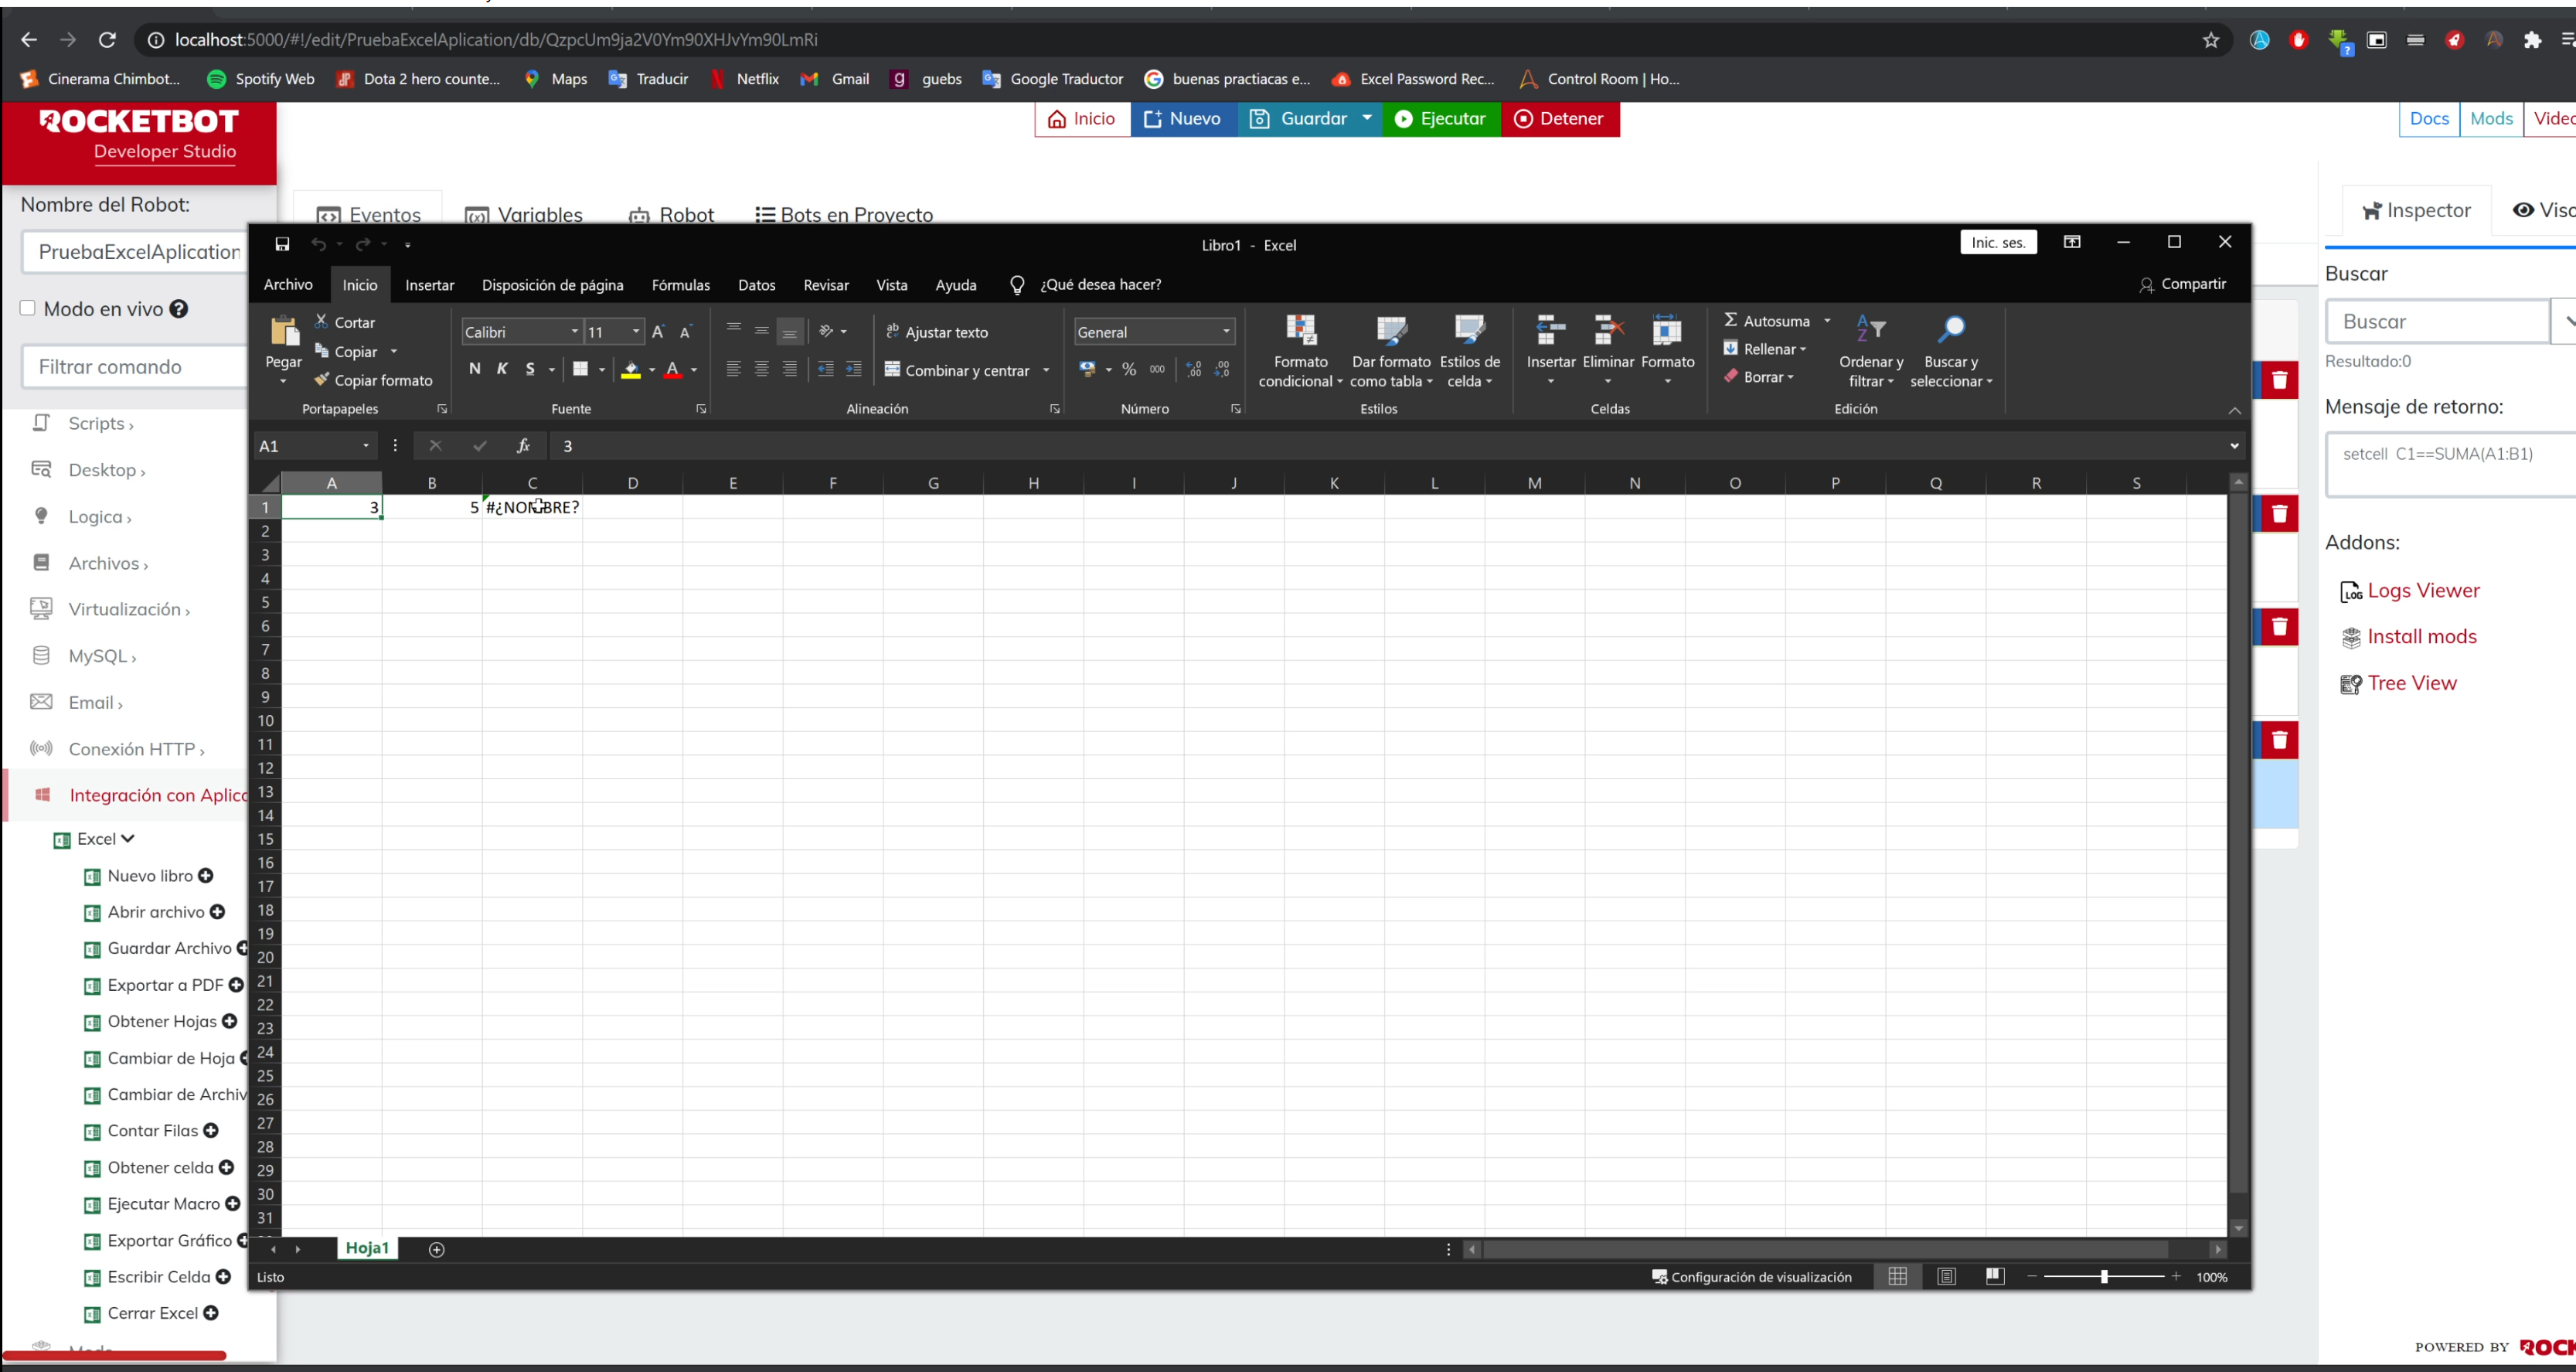
Task: Switch to the Insertar ribbon tab
Action: pos(429,285)
